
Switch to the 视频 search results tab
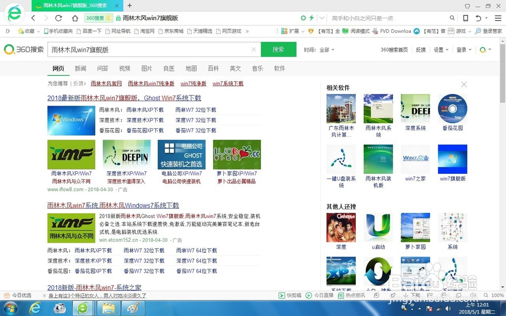coord(124,68)
